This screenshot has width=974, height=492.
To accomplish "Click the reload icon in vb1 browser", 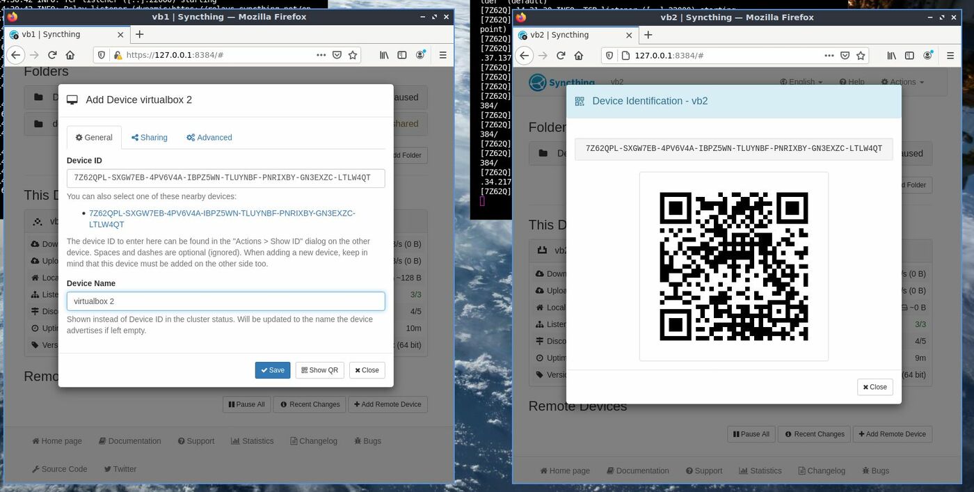I will click(52, 55).
